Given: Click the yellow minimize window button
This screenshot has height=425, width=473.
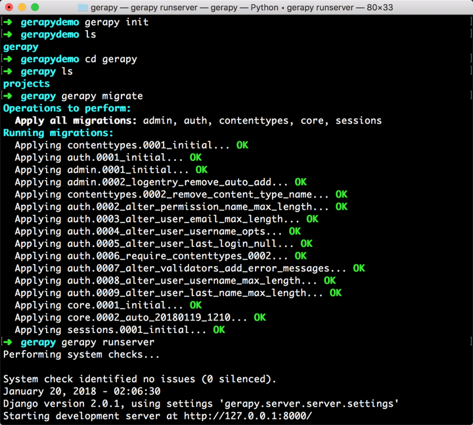Looking at the screenshot, I should pos(22,7).
